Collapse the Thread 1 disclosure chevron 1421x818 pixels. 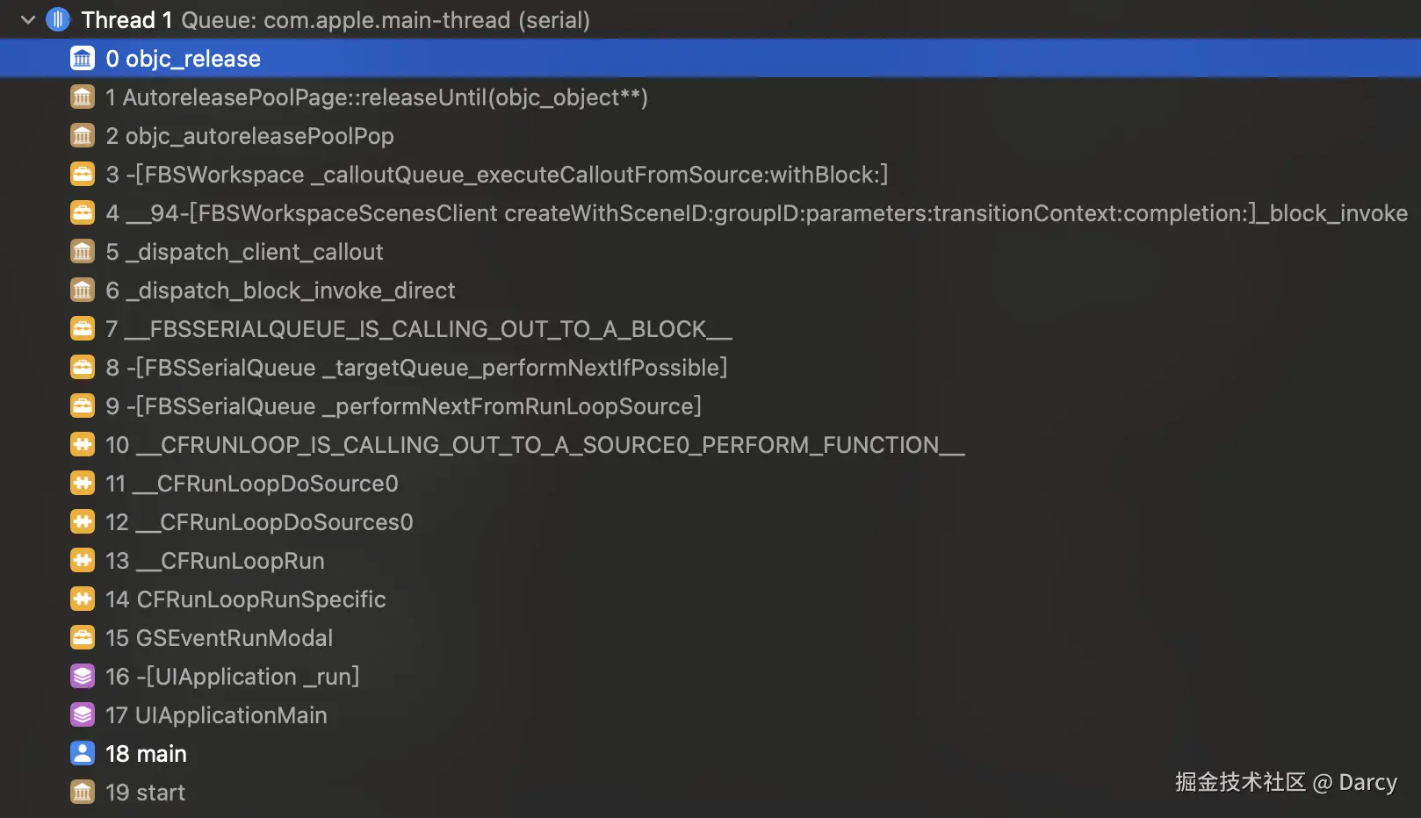coord(28,19)
